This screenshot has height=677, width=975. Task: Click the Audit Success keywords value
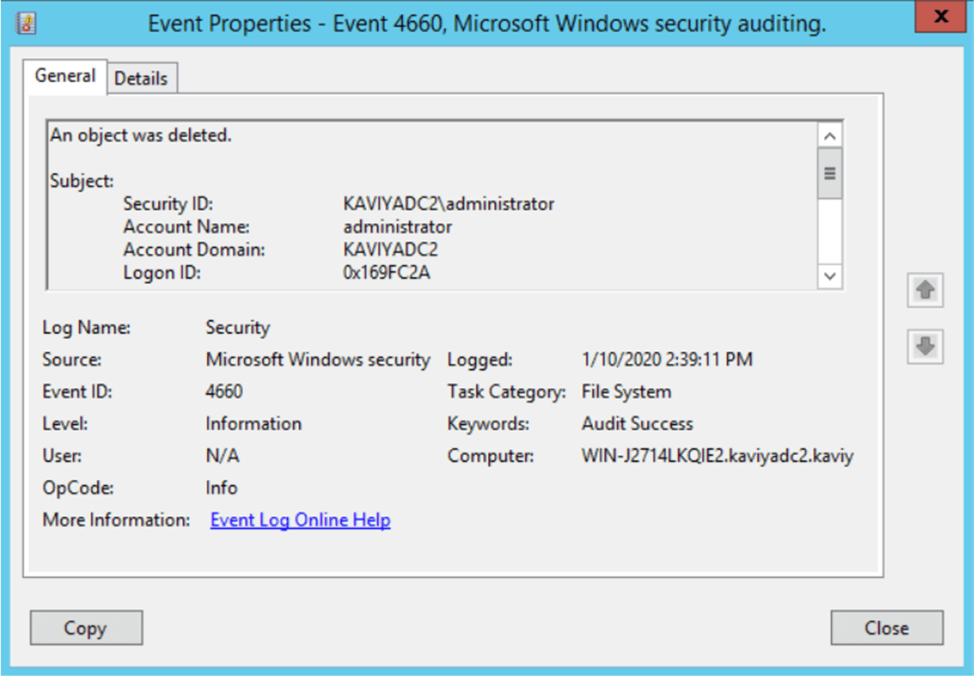click(637, 424)
